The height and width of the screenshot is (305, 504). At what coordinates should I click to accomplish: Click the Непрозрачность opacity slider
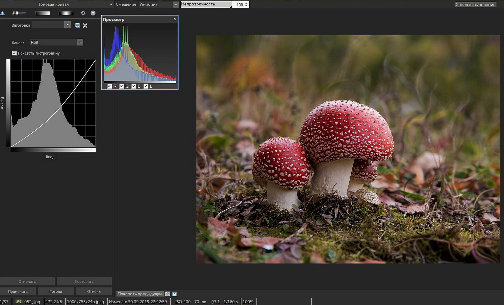[206, 4]
